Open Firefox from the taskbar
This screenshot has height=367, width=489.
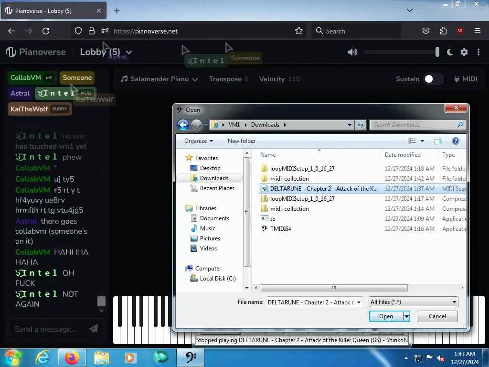coord(72,357)
